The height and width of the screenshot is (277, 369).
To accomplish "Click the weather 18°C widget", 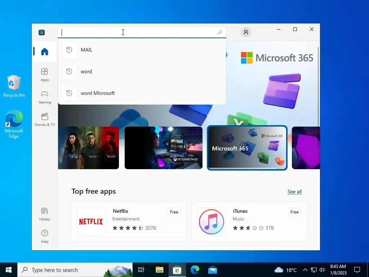I will 285,270.
